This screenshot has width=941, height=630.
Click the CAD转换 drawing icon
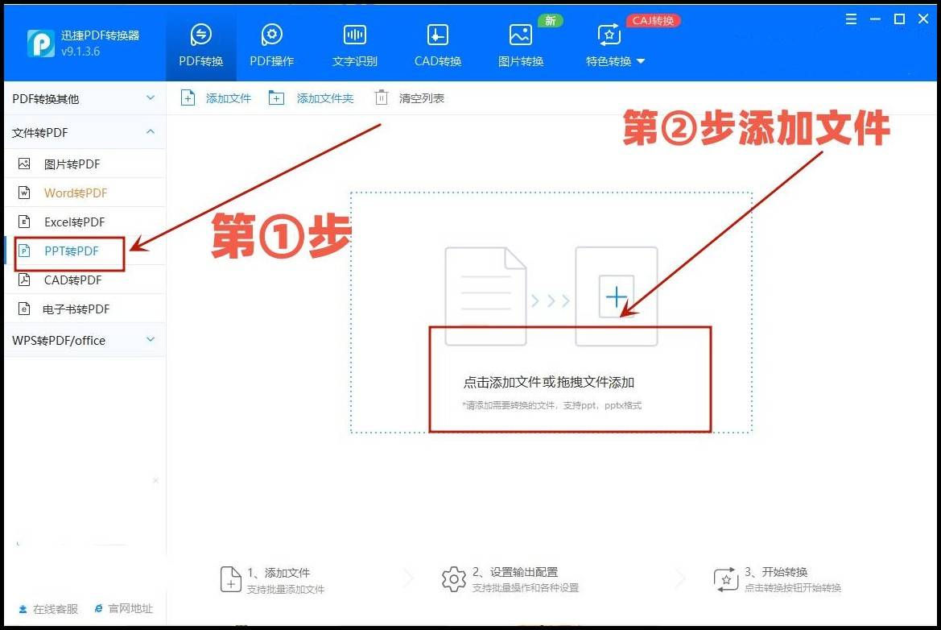coord(437,35)
